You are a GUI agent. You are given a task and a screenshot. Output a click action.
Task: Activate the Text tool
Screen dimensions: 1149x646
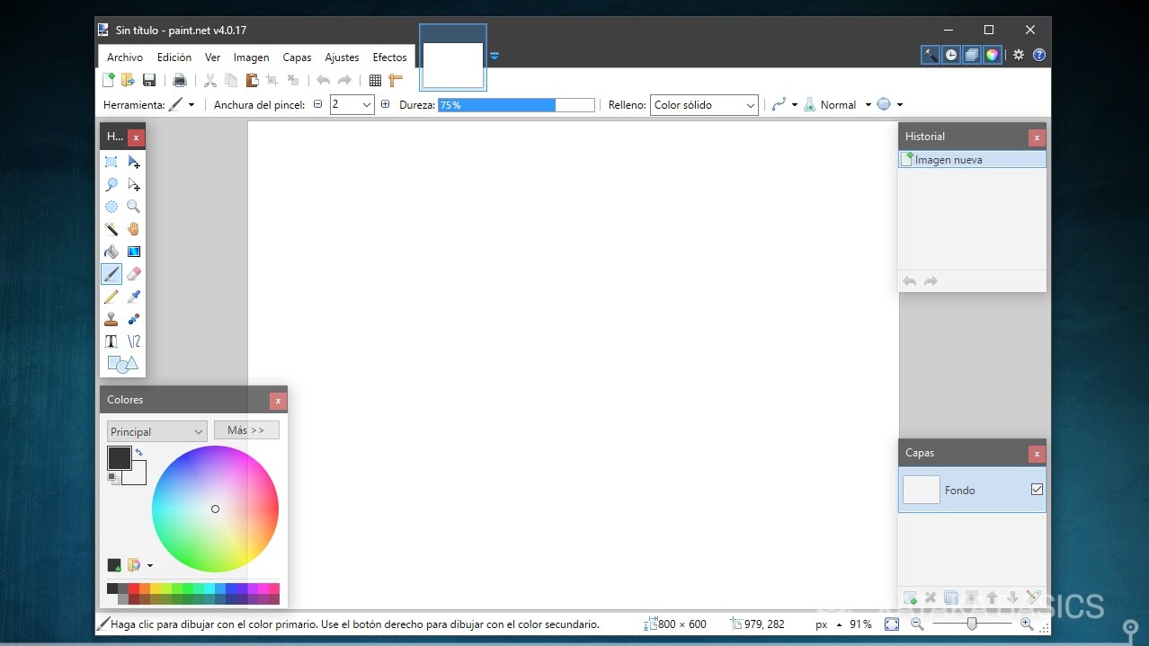coord(111,341)
